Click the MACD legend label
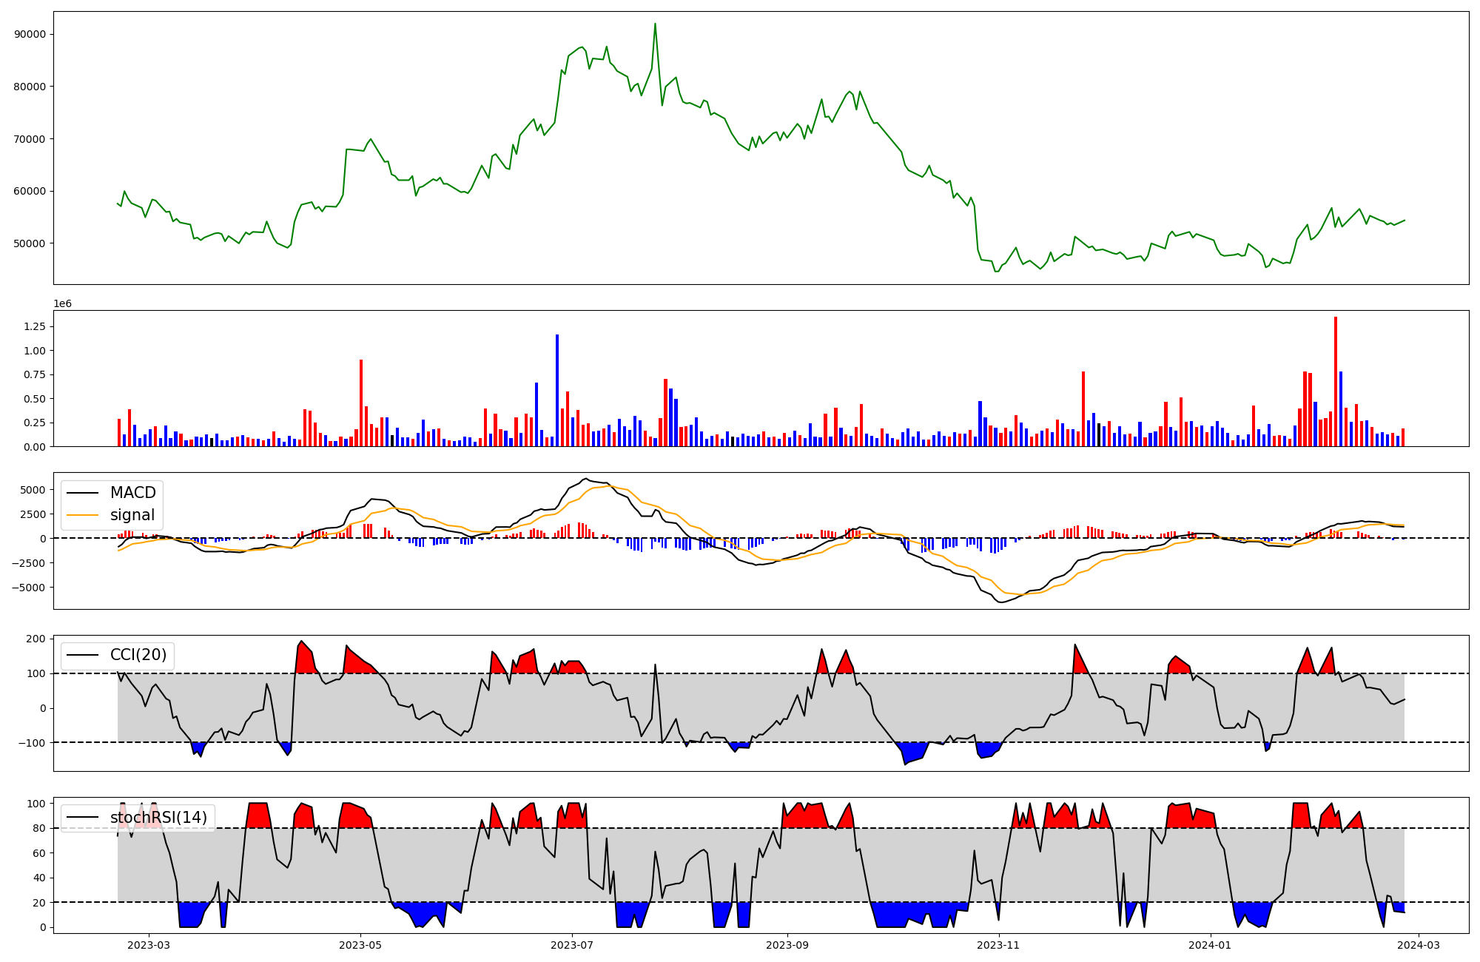 pos(132,493)
